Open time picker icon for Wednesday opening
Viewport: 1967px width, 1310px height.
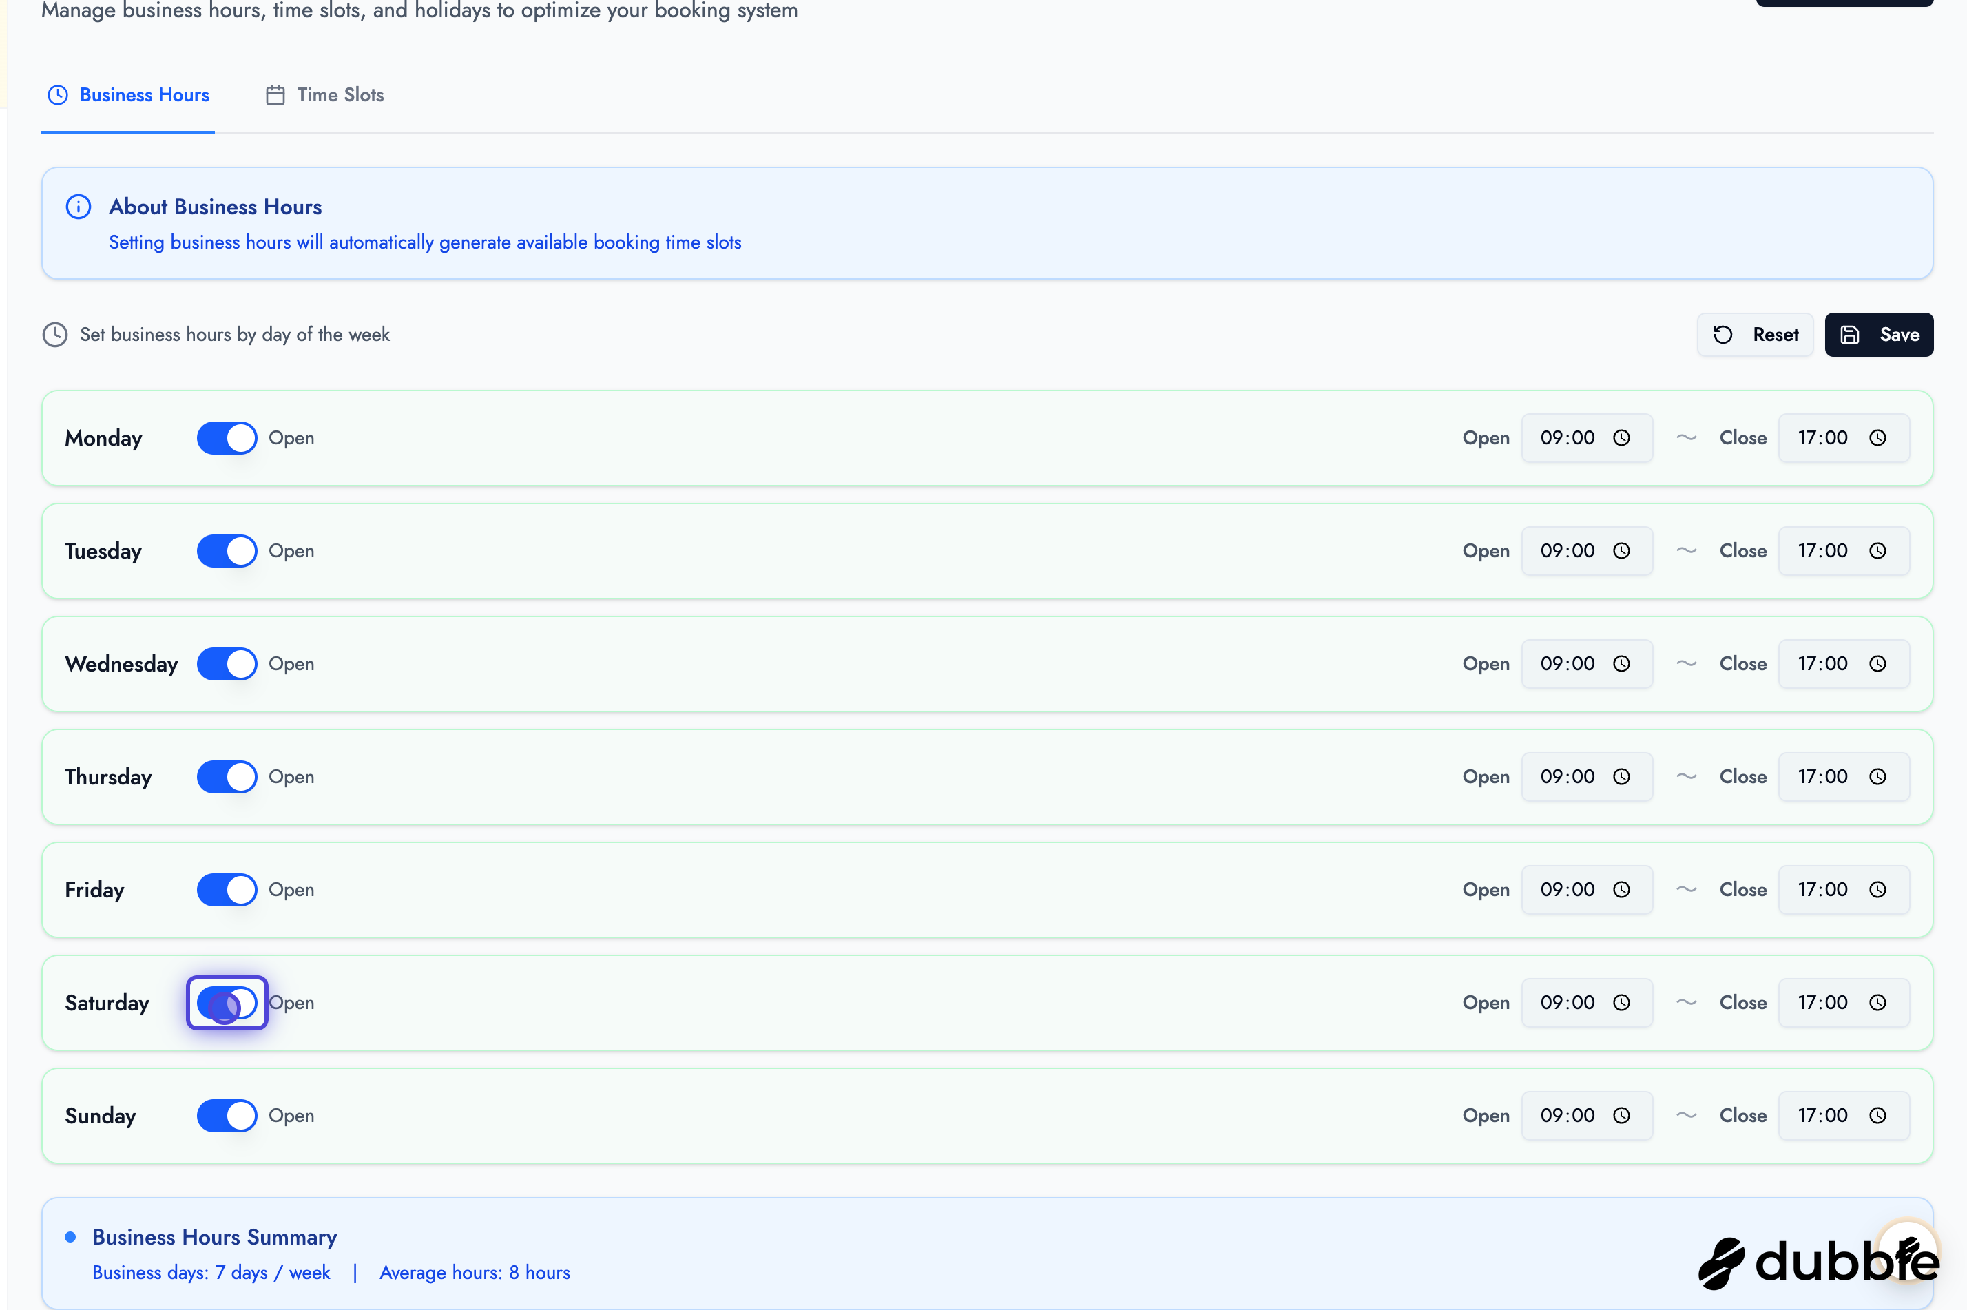click(1621, 663)
